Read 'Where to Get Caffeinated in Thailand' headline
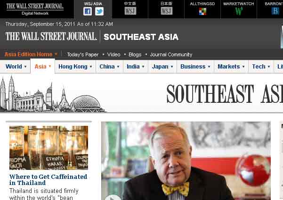Viewport: 283px width, 200px height. coord(48,180)
